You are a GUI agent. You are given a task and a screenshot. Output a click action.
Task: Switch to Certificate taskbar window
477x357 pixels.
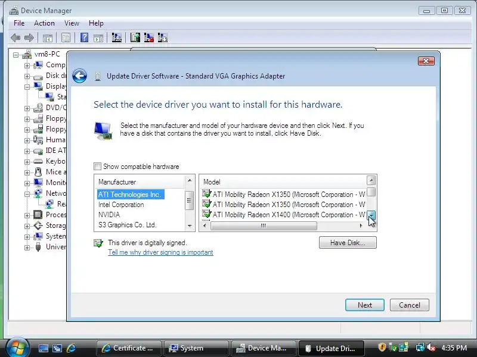[129, 348]
